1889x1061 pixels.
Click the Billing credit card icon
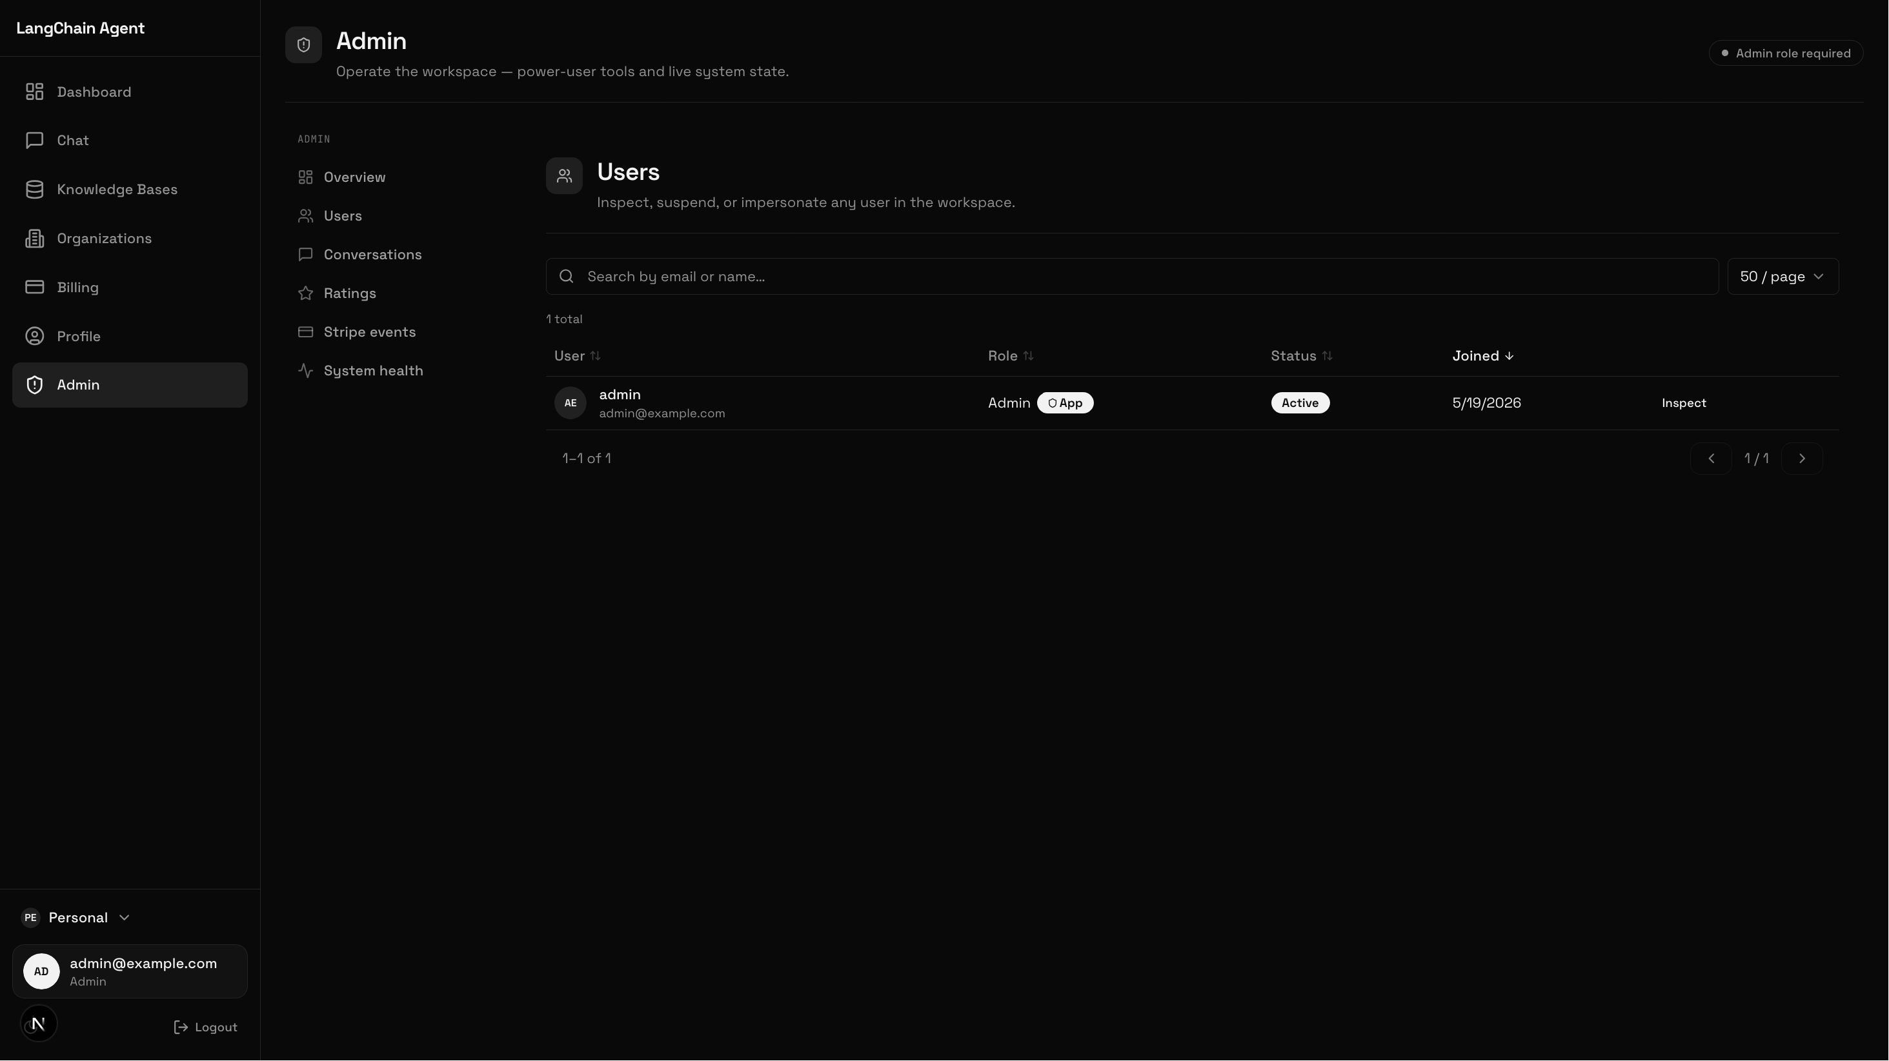[x=34, y=287]
